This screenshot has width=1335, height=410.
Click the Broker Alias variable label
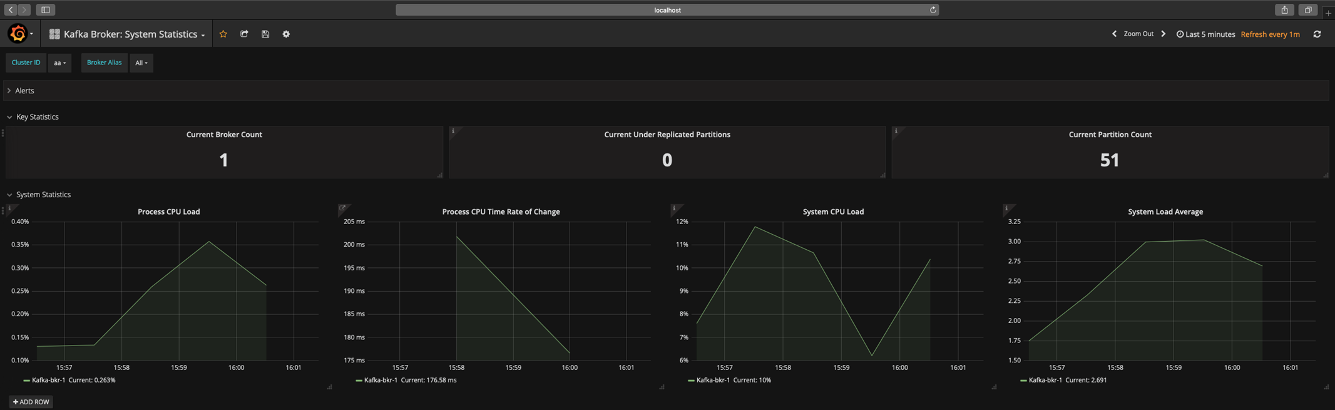point(104,63)
